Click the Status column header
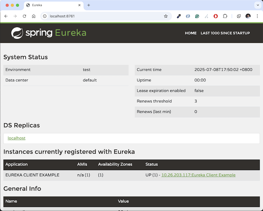This screenshot has height=211, width=263. click(x=152, y=164)
